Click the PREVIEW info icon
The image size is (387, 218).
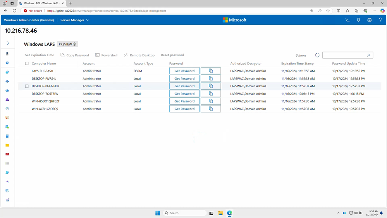pos(74,44)
